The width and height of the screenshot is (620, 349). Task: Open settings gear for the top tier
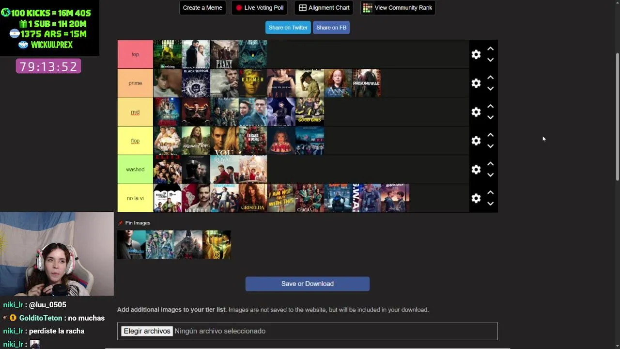point(476,54)
